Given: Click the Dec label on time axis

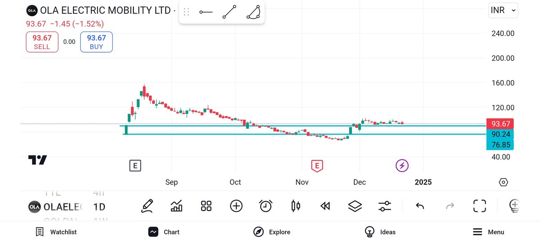Looking at the screenshot, I should pos(360,182).
